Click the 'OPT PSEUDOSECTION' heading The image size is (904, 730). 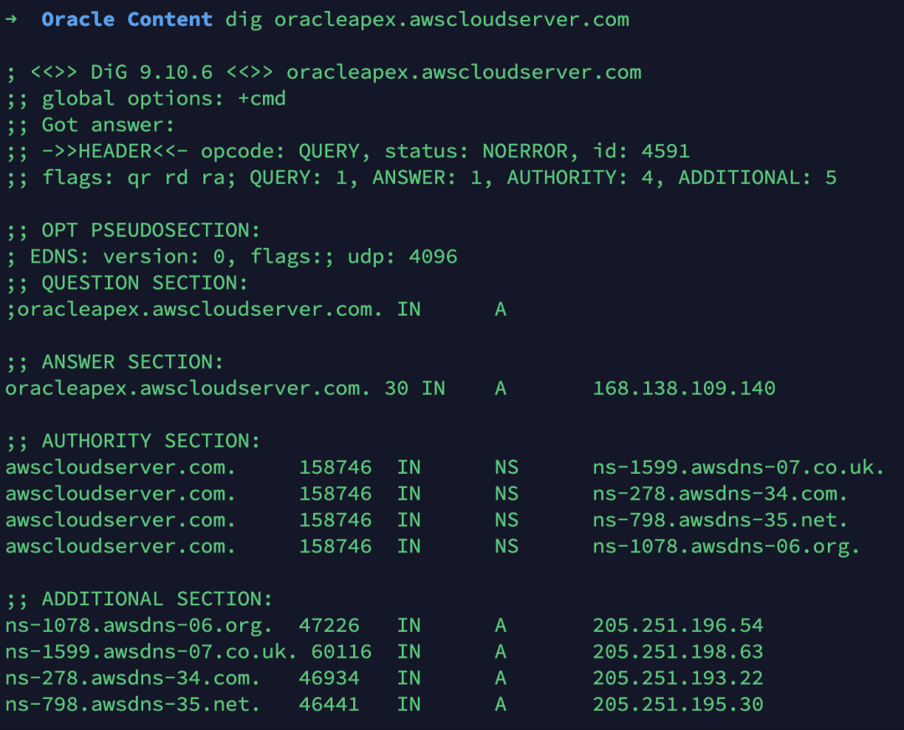point(151,230)
